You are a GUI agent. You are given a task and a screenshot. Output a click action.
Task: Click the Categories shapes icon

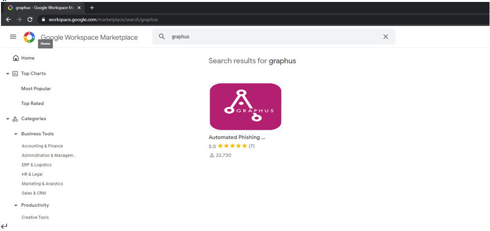coord(15,118)
